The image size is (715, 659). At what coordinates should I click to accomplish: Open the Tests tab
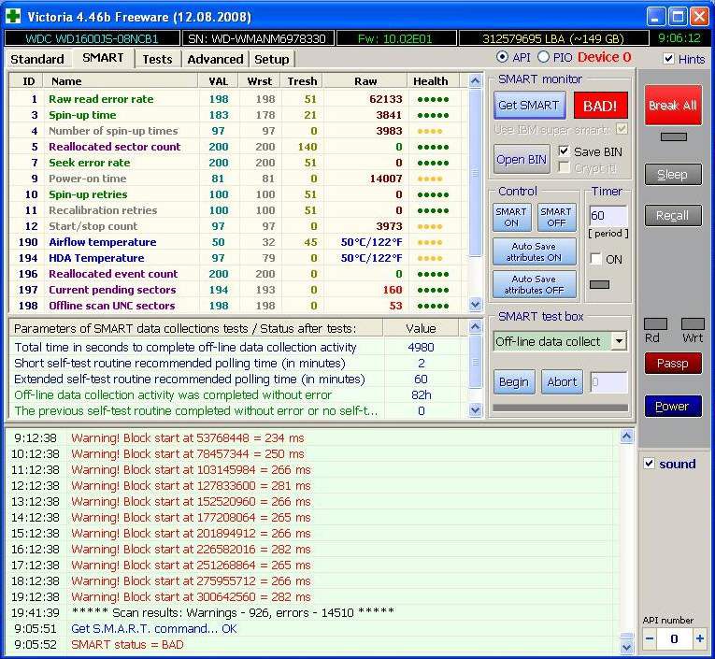157,59
